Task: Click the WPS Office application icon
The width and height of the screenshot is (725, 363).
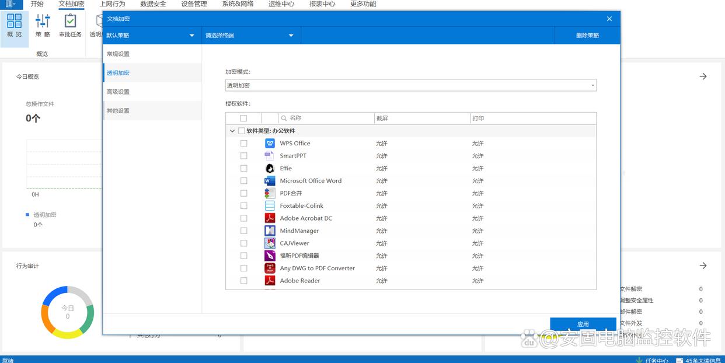Action: point(270,144)
